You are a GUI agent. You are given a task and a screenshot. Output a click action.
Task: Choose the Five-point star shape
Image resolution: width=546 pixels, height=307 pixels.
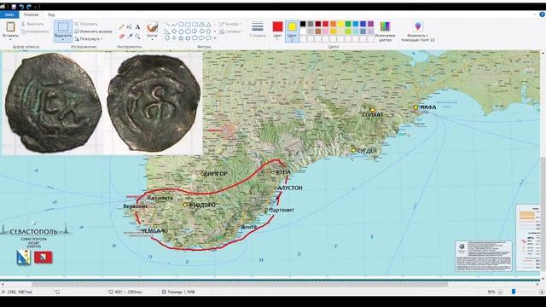coord(181,38)
